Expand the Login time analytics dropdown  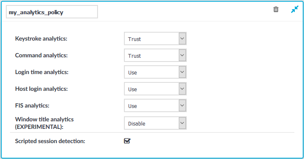155,72
